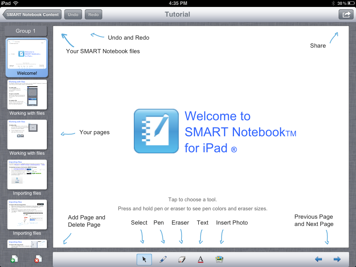Select the first Working with files page
Screen dimensions: 356x267
(27, 95)
